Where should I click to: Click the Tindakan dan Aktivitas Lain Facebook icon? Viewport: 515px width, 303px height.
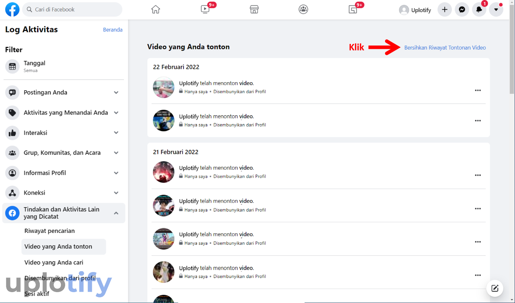pos(12,213)
